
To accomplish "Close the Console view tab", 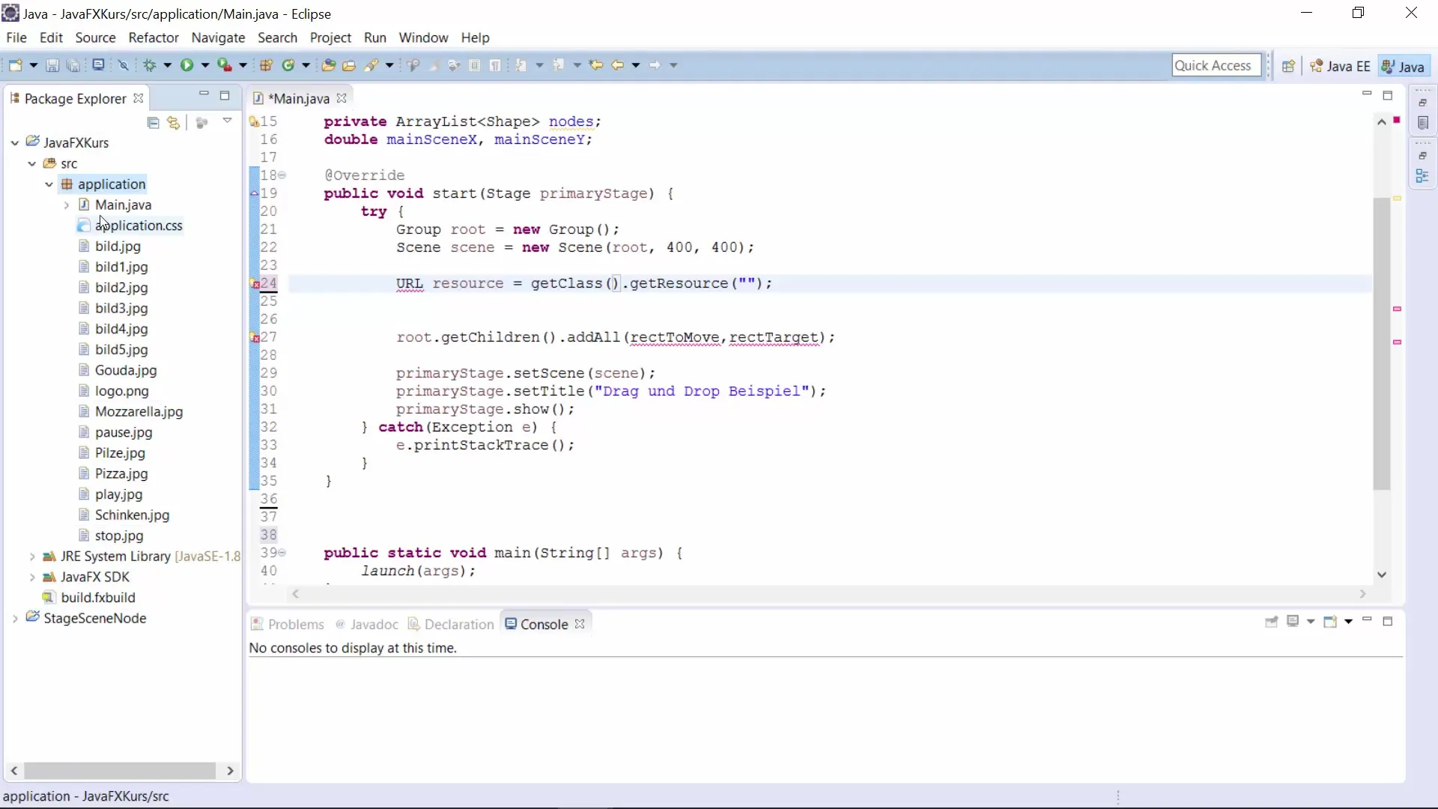I will (580, 624).
